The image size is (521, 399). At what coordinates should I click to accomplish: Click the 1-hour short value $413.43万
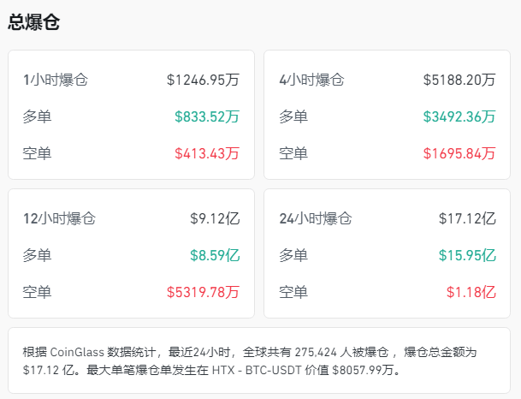(207, 154)
